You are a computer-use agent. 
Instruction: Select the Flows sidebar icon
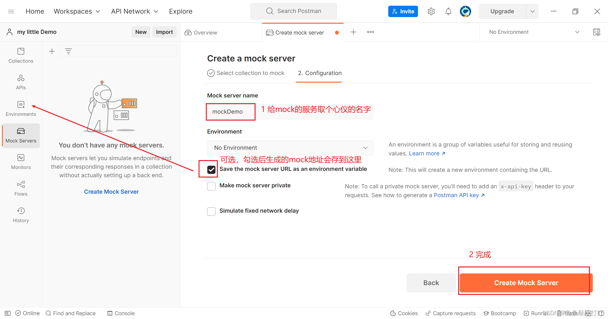tap(21, 188)
